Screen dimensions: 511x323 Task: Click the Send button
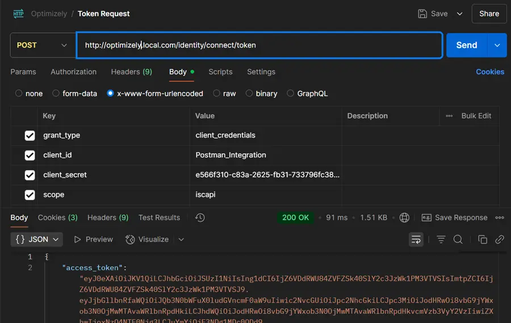pos(467,45)
